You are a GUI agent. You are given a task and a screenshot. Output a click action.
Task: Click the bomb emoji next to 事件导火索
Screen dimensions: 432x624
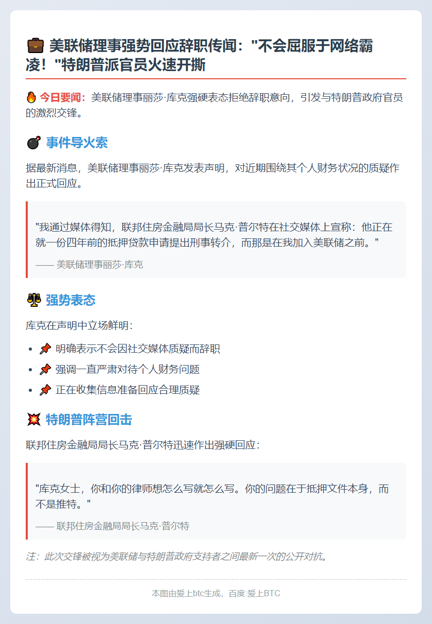click(x=33, y=143)
